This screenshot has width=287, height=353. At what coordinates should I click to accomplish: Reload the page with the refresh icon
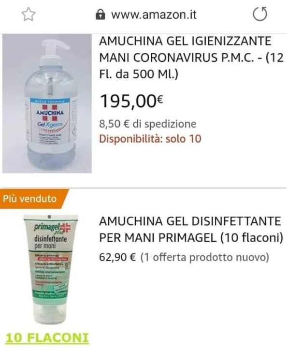260,15
